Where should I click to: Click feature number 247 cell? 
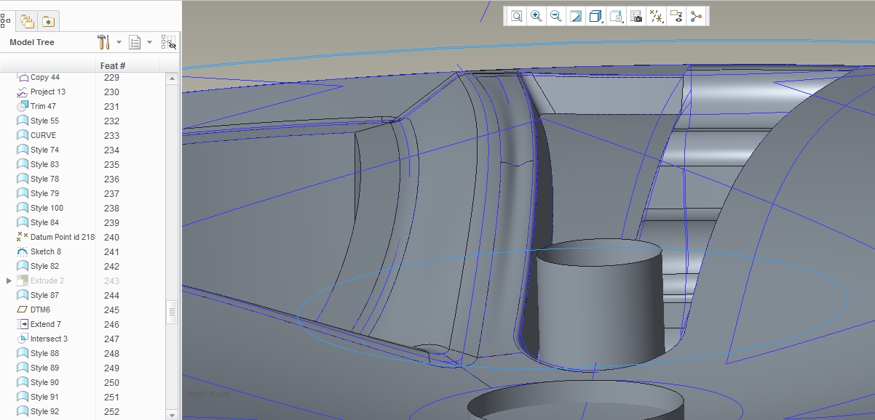[x=111, y=339]
